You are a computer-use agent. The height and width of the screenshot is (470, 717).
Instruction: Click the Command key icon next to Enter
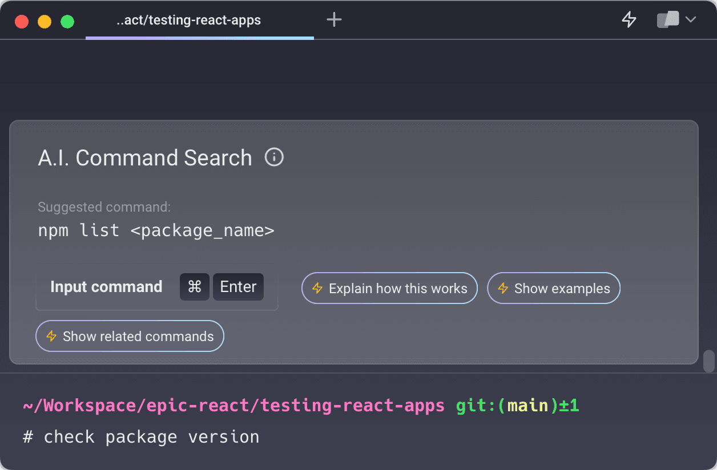(x=194, y=287)
